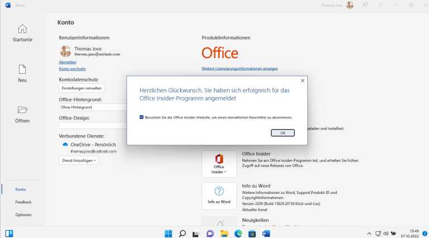Viewport: 429px width, 238px height.
Task: Click the help question mark in title bar
Action: click(380, 5)
